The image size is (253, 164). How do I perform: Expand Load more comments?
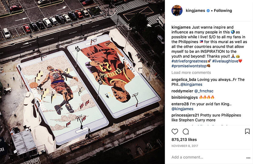tap(191, 73)
